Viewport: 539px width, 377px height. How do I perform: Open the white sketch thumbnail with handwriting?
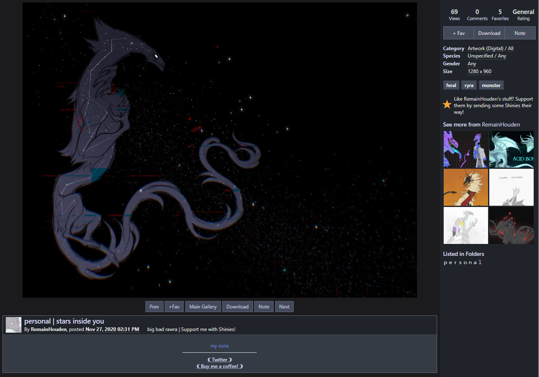click(511, 187)
